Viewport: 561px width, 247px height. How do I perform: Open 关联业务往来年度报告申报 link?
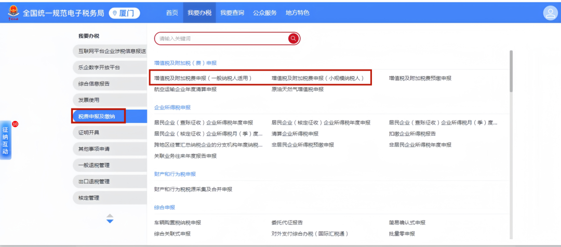pos(185,156)
